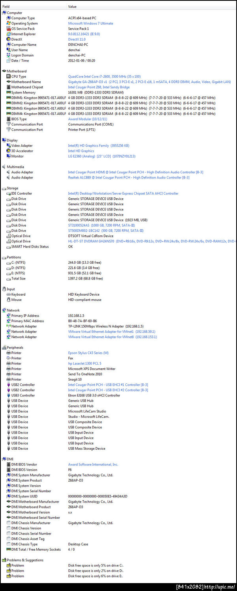Open the IE version 9.0.8112.16421 link

(x=84, y=34)
